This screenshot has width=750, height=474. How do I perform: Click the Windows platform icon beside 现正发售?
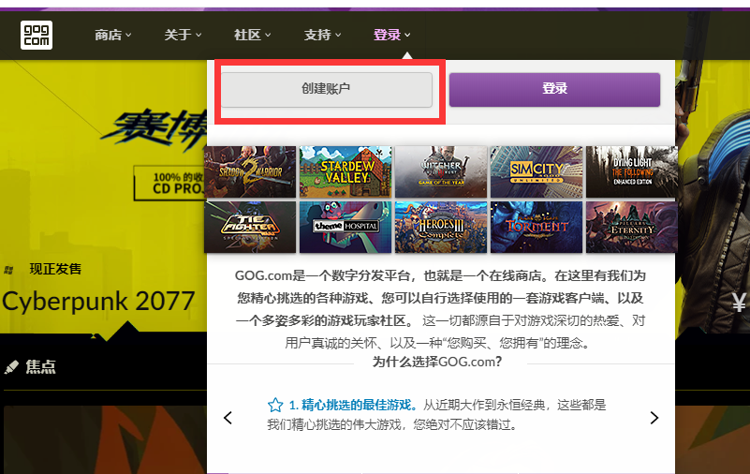point(8,270)
